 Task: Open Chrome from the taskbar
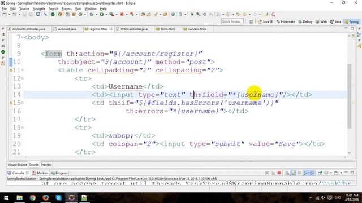click(33, 198)
